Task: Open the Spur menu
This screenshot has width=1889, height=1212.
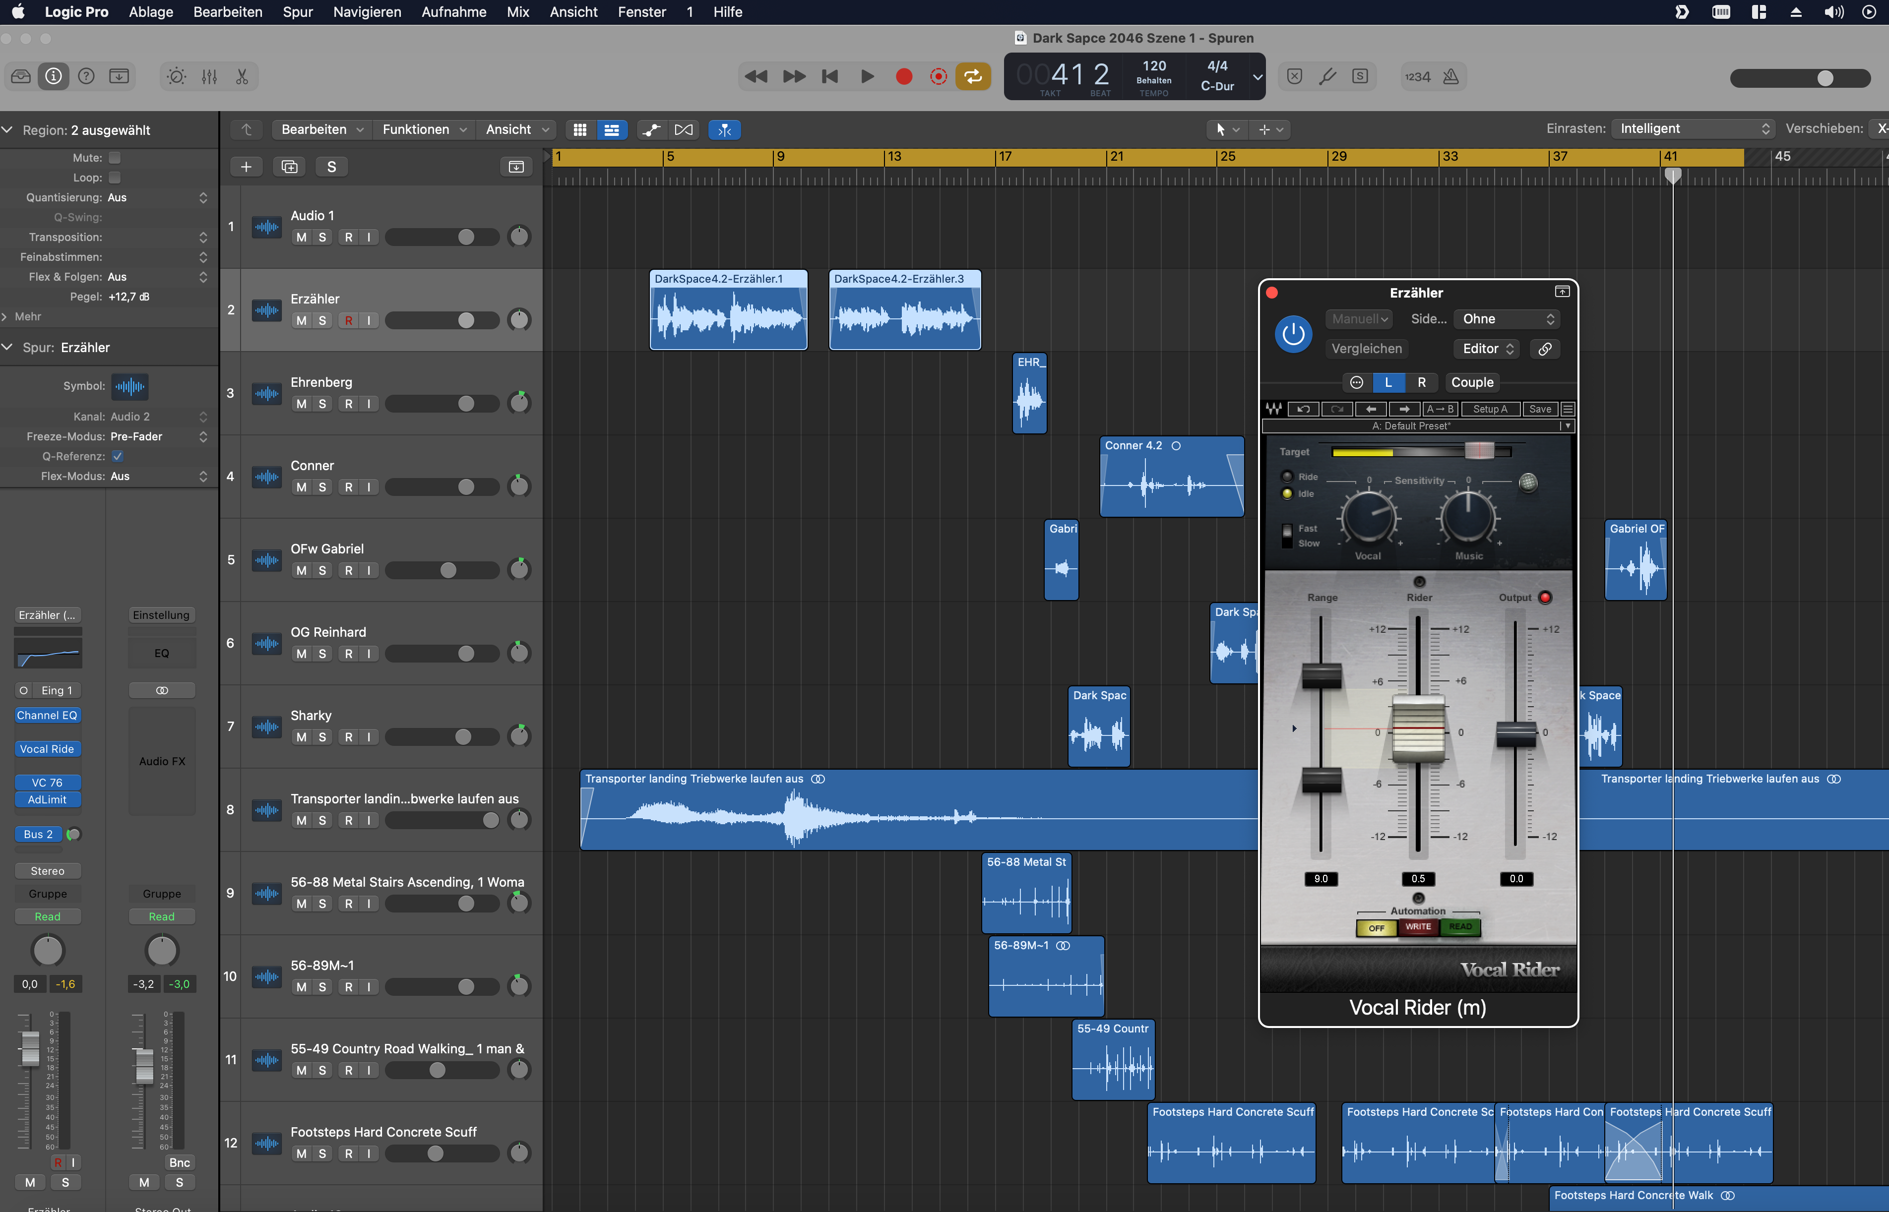Action: [x=298, y=12]
